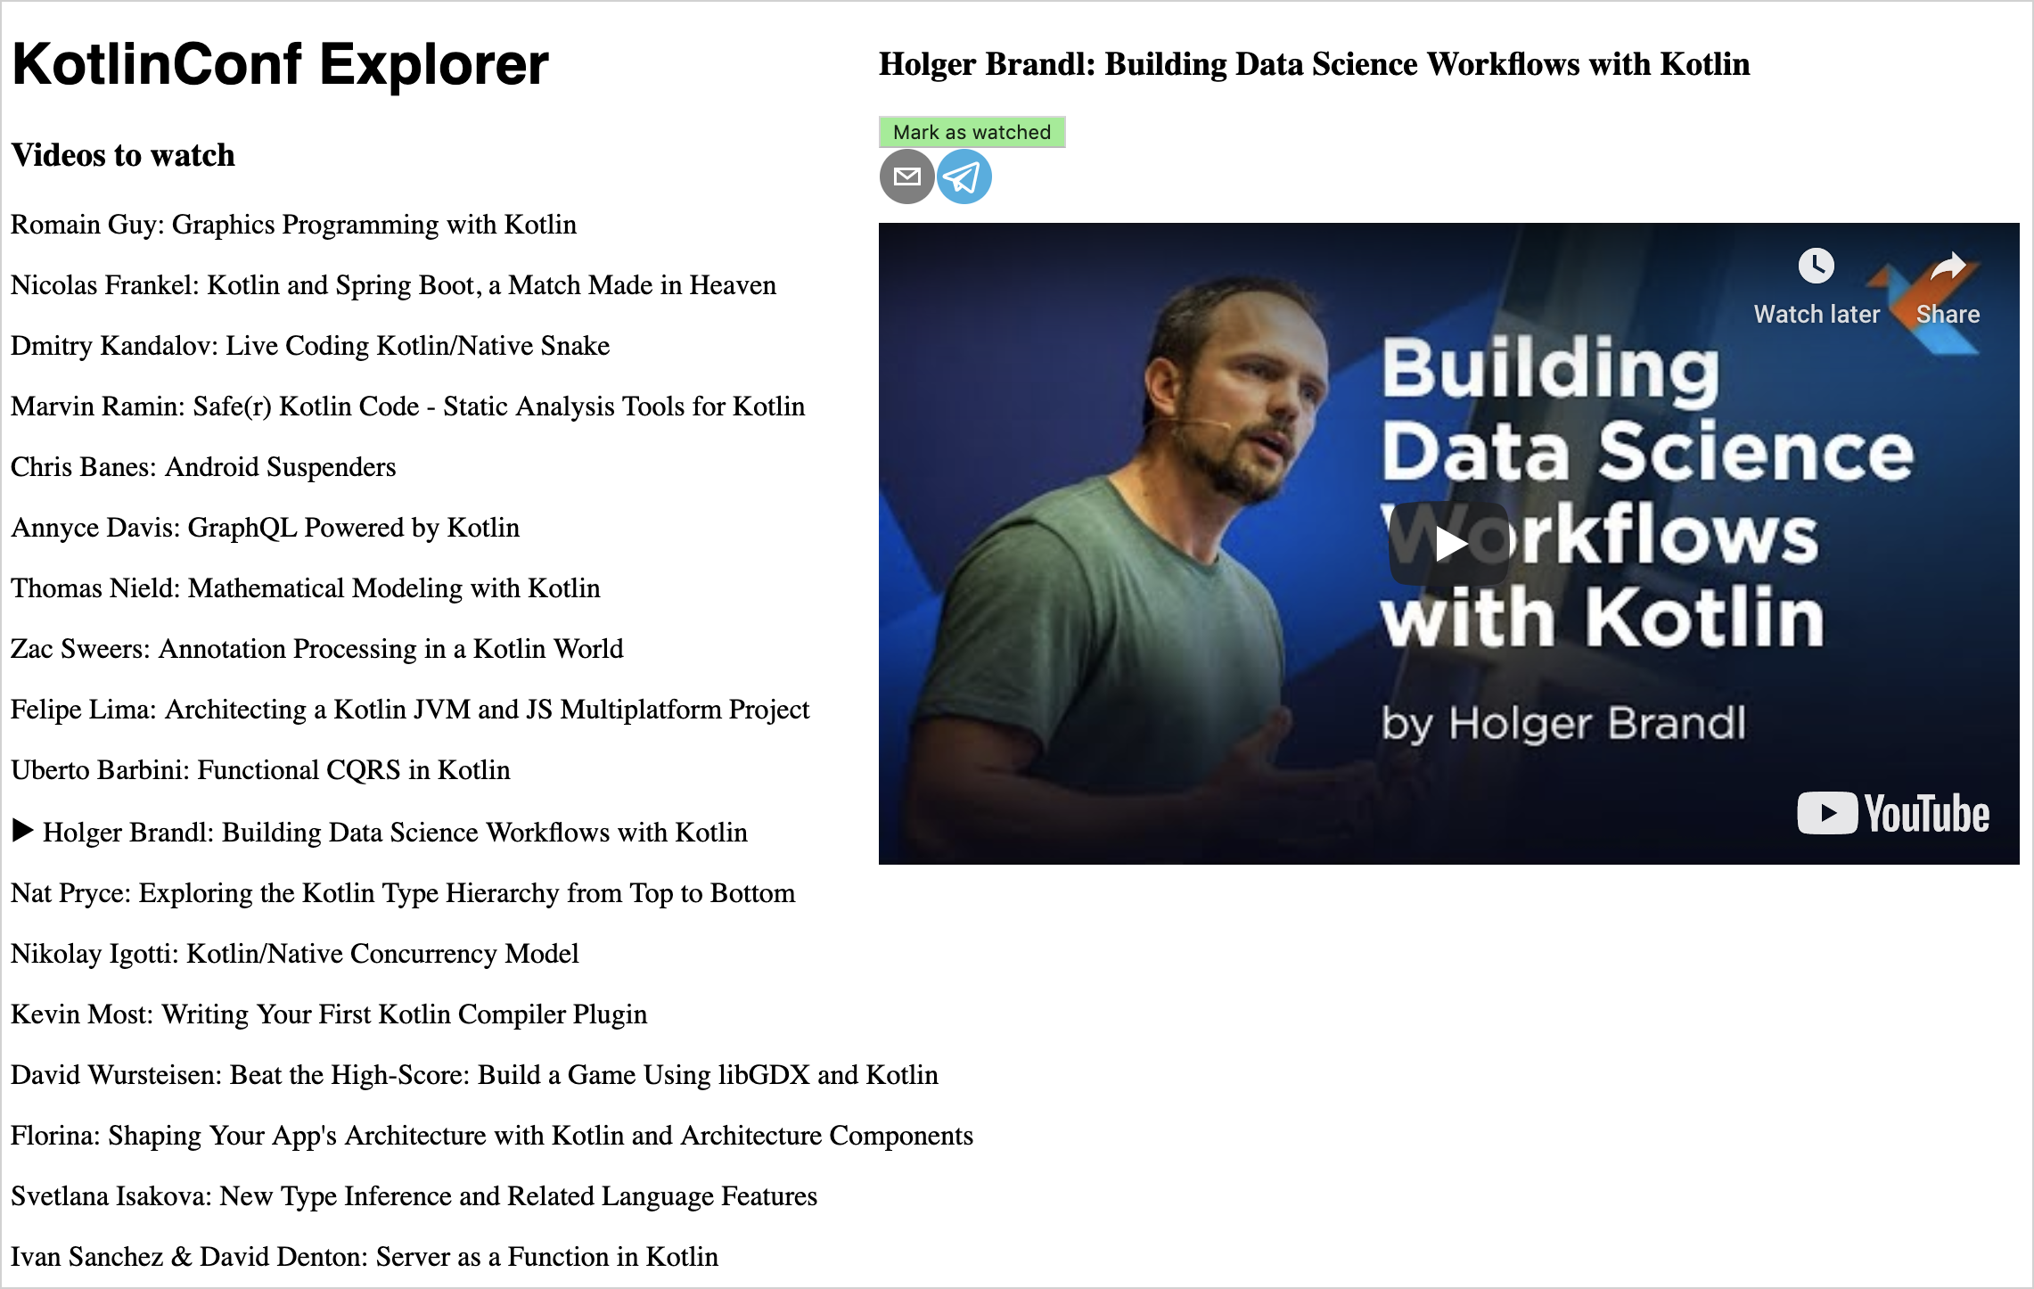Select currently playing Holger Brandl video

382,832
